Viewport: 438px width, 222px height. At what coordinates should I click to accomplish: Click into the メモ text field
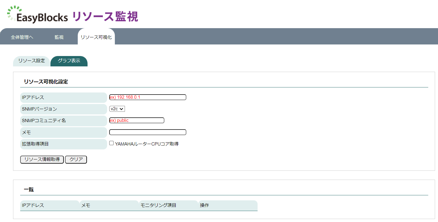point(148,132)
